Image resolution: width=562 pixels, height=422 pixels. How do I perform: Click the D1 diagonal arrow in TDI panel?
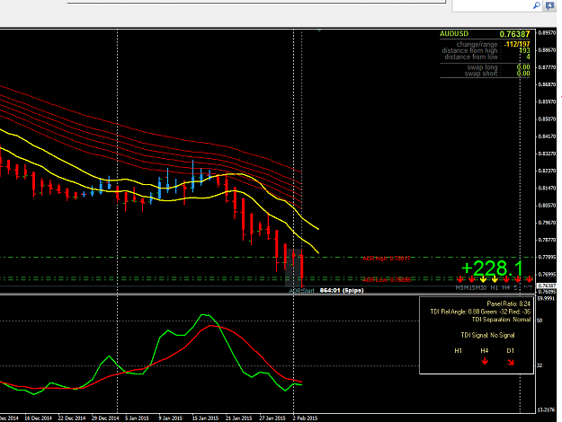click(x=511, y=362)
